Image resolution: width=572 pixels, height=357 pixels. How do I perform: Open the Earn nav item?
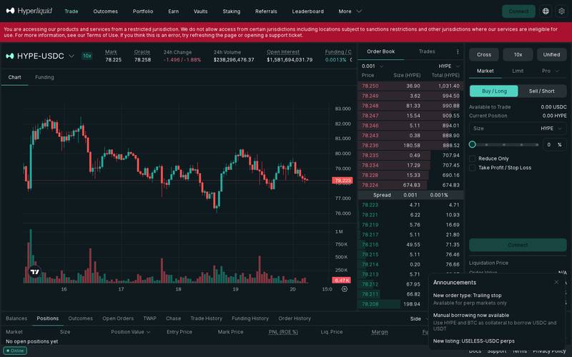tap(173, 11)
